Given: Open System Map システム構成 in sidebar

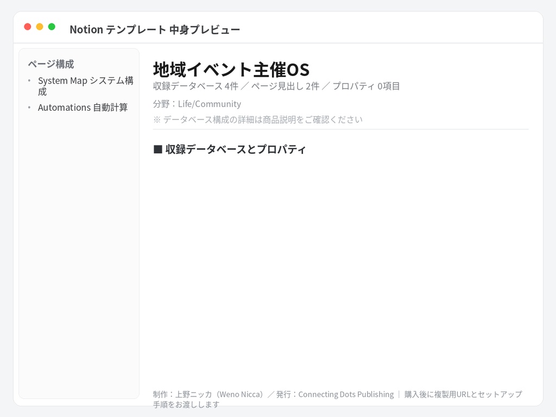Looking at the screenshot, I should point(85,86).
